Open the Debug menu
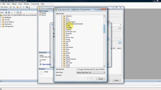 pos(14,4)
